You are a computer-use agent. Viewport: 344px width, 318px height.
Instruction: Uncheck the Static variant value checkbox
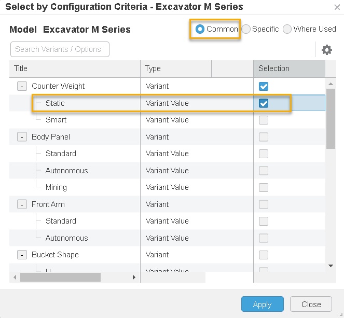click(x=264, y=103)
